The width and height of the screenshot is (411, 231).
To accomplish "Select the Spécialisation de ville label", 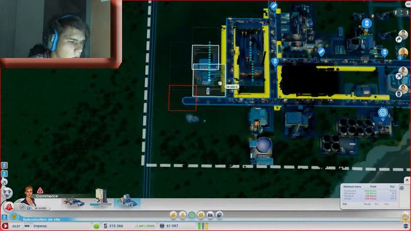I will pyautogui.click(x=41, y=219).
